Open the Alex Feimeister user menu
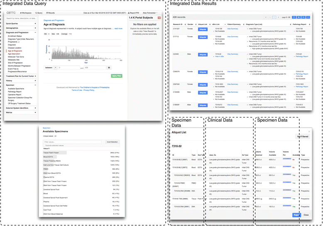This screenshot has height=226, width=323. pyautogui.click(x=150, y=13)
